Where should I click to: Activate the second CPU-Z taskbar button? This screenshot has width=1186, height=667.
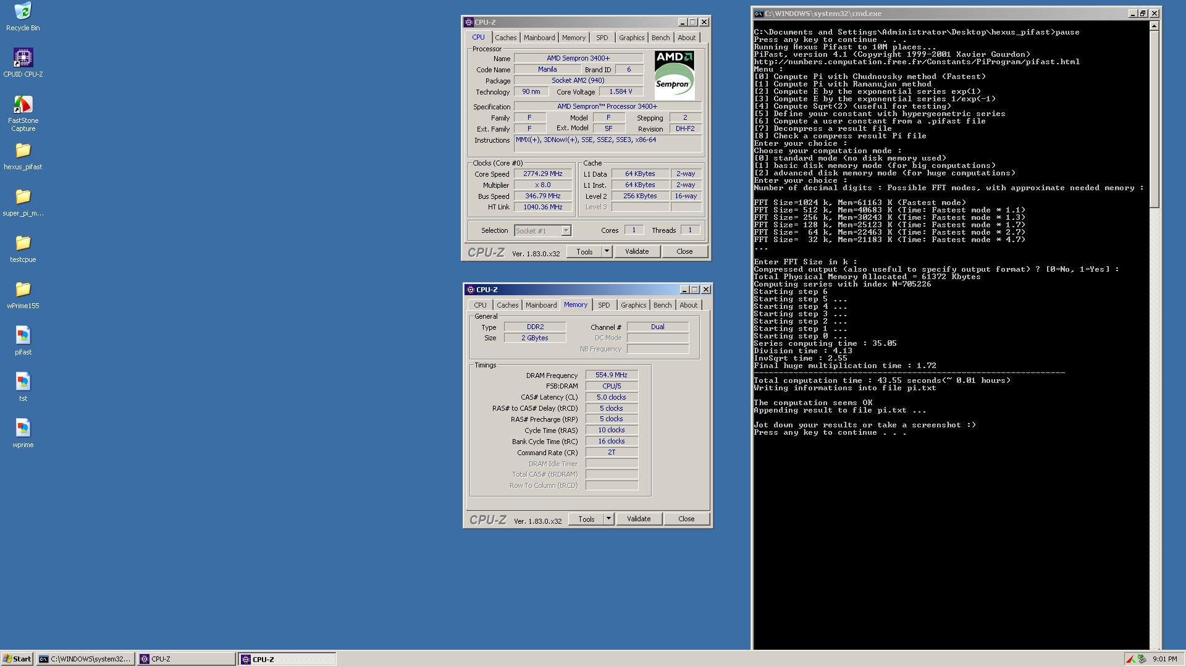(x=288, y=659)
